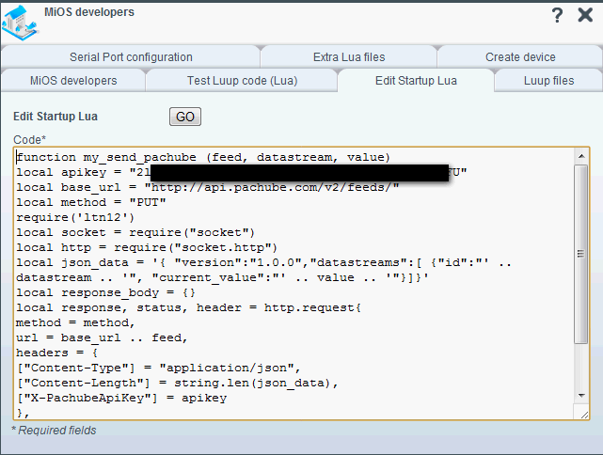Click the code scrollbar down arrow
This screenshot has height=455, width=603.
(x=581, y=395)
